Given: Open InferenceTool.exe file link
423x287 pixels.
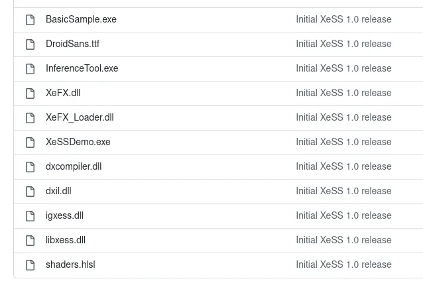Looking at the screenshot, I should coord(82,69).
